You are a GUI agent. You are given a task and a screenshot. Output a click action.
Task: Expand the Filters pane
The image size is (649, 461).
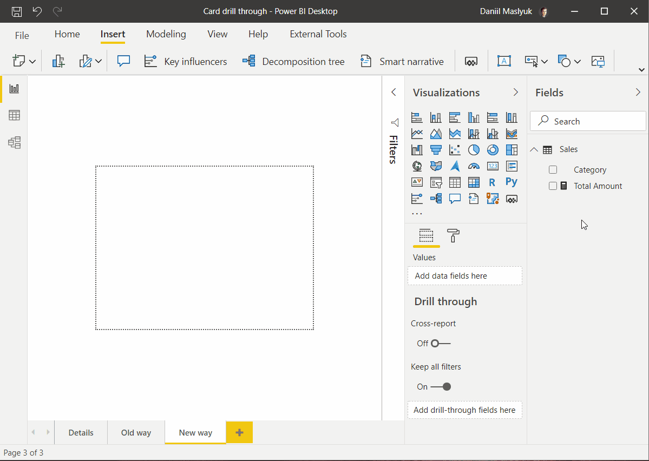(394, 93)
